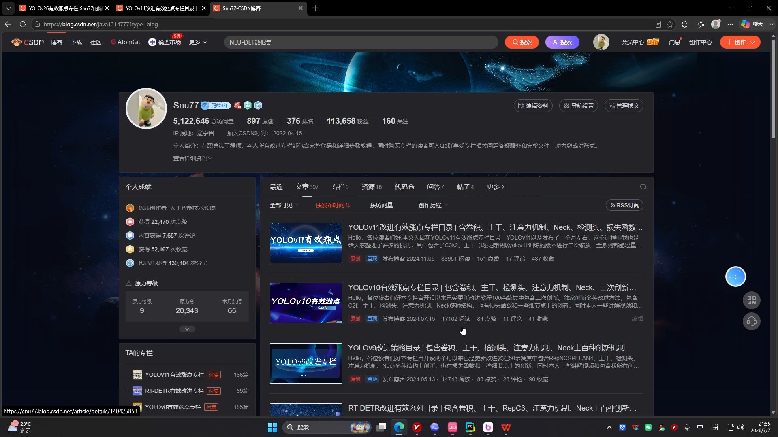This screenshot has height=437, width=778.
Task: Click the NEU-DET数据集 search input field
Action: pos(361,42)
